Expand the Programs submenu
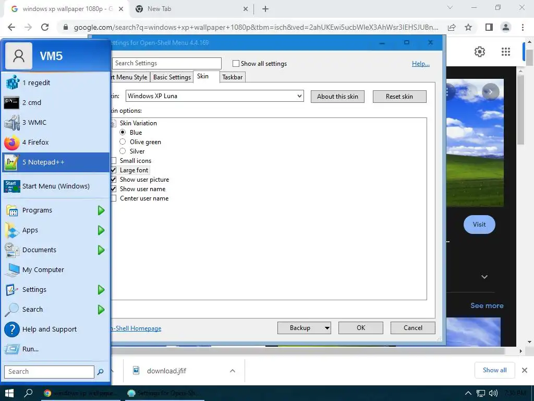The image size is (534, 401). coord(101,210)
